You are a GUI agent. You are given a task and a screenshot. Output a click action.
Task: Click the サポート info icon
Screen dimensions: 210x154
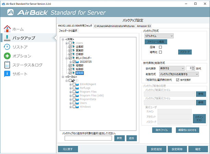click(x=7, y=74)
